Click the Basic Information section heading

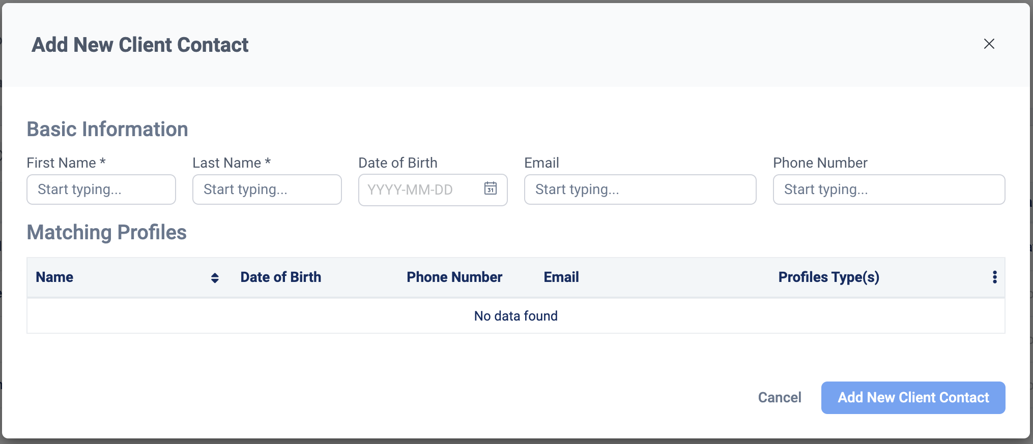pos(107,129)
